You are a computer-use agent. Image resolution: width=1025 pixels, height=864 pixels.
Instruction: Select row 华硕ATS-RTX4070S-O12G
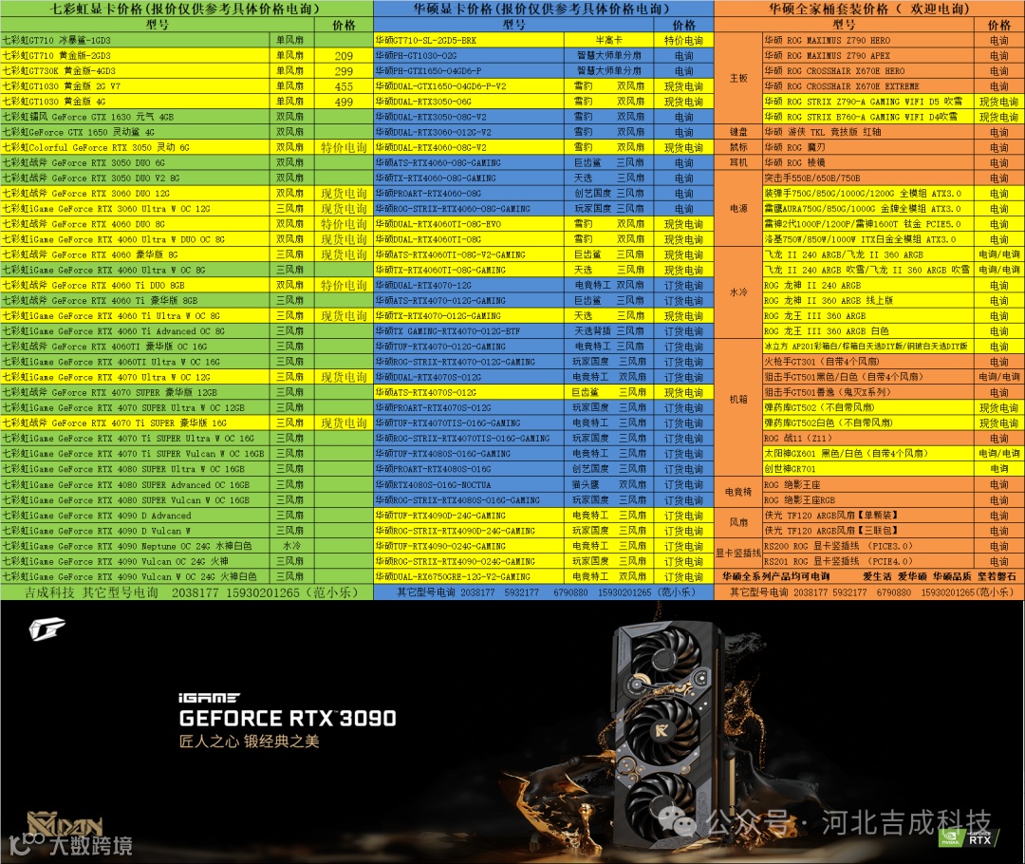543,392
